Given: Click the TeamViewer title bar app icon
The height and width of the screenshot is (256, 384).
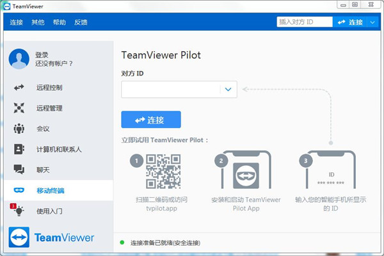Looking at the screenshot, I should tap(7, 6).
